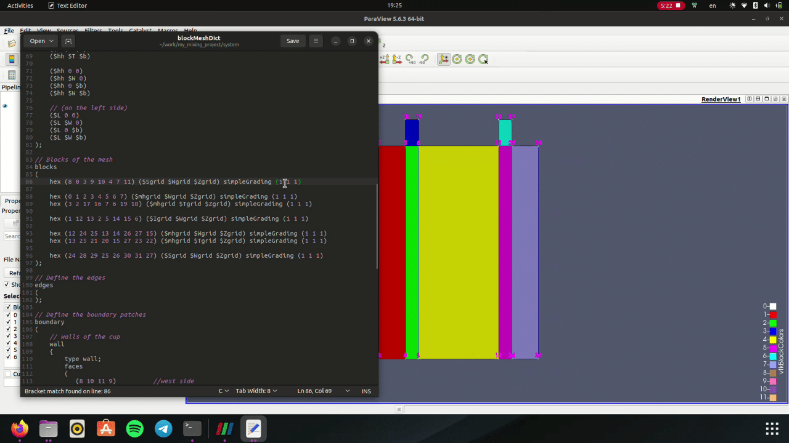Click the Text Editor dock icon
The image size is (789, 443).
tap(253, 428)
